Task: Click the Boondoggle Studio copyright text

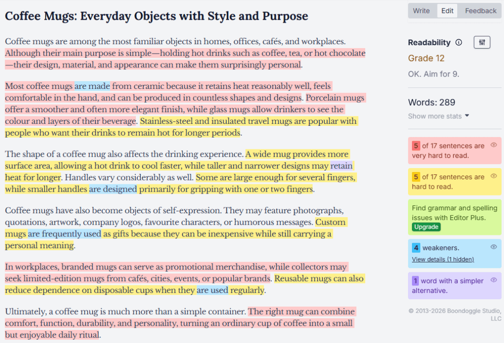Action: point(455,314)
